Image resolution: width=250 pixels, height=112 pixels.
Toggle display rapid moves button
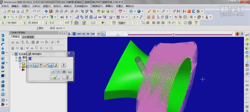click(x=46, y=65)
